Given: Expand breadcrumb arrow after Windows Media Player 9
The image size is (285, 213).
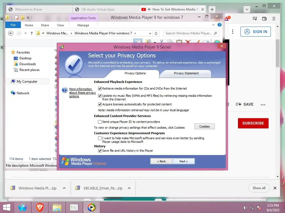Looking at the screenshot, I should [135, 33].
